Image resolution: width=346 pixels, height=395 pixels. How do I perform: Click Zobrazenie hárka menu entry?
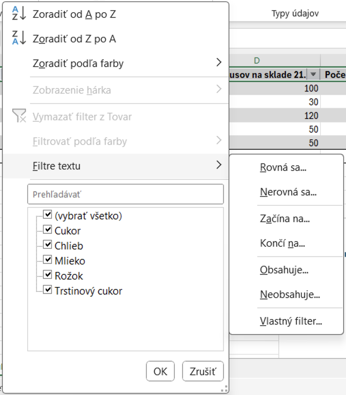[x=116, y=90]
